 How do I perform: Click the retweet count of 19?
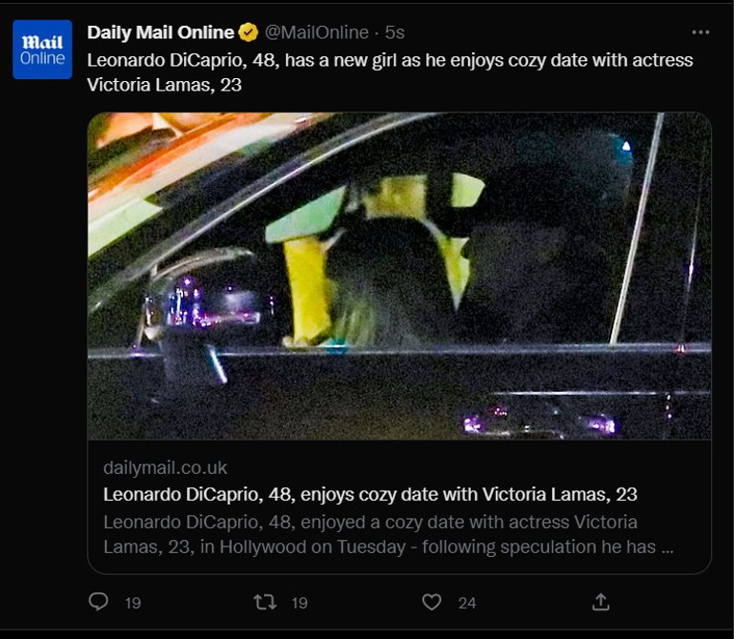pos(299,603)
